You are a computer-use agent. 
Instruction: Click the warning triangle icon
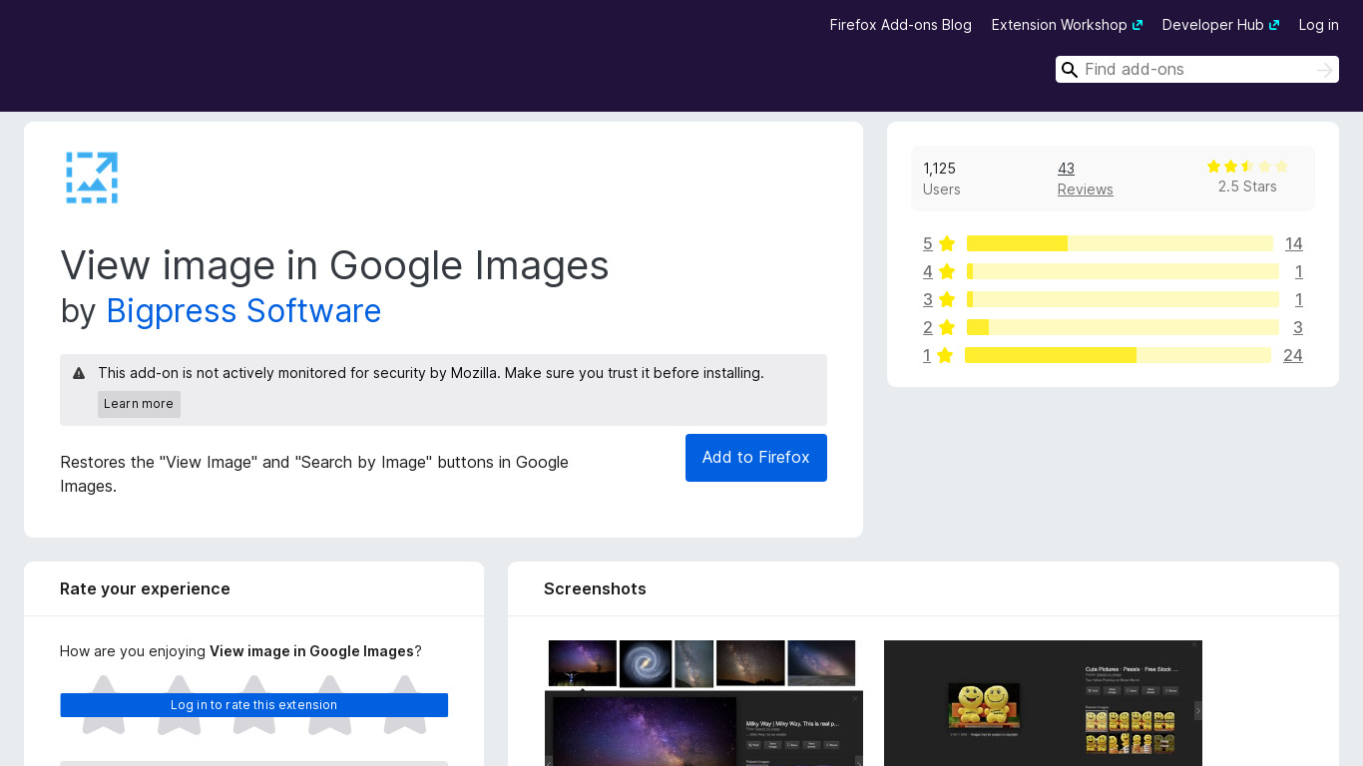pos(79,373)
